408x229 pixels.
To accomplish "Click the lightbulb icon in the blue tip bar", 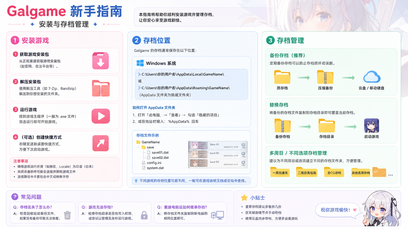I will [x=136, y=181].
